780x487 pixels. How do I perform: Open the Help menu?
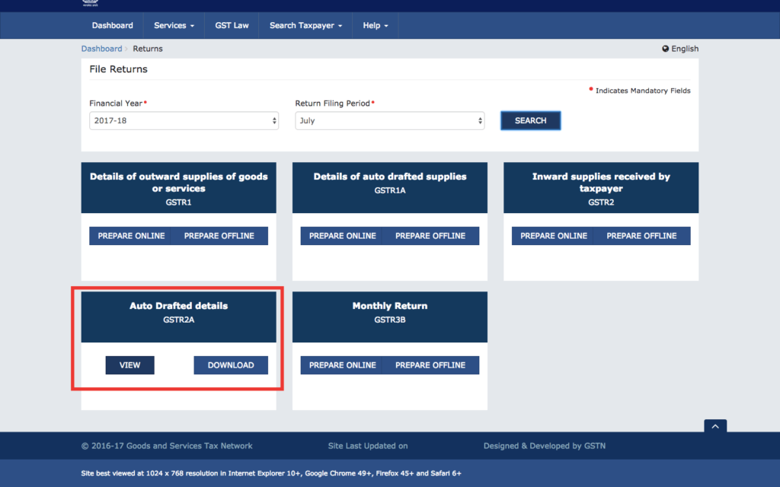click(x=375, y=25)
